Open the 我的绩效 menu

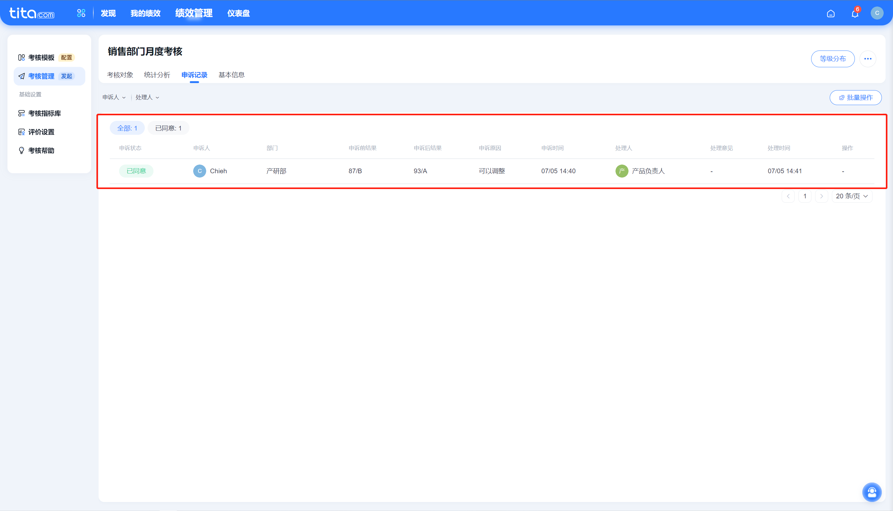[x=145, y=13]
